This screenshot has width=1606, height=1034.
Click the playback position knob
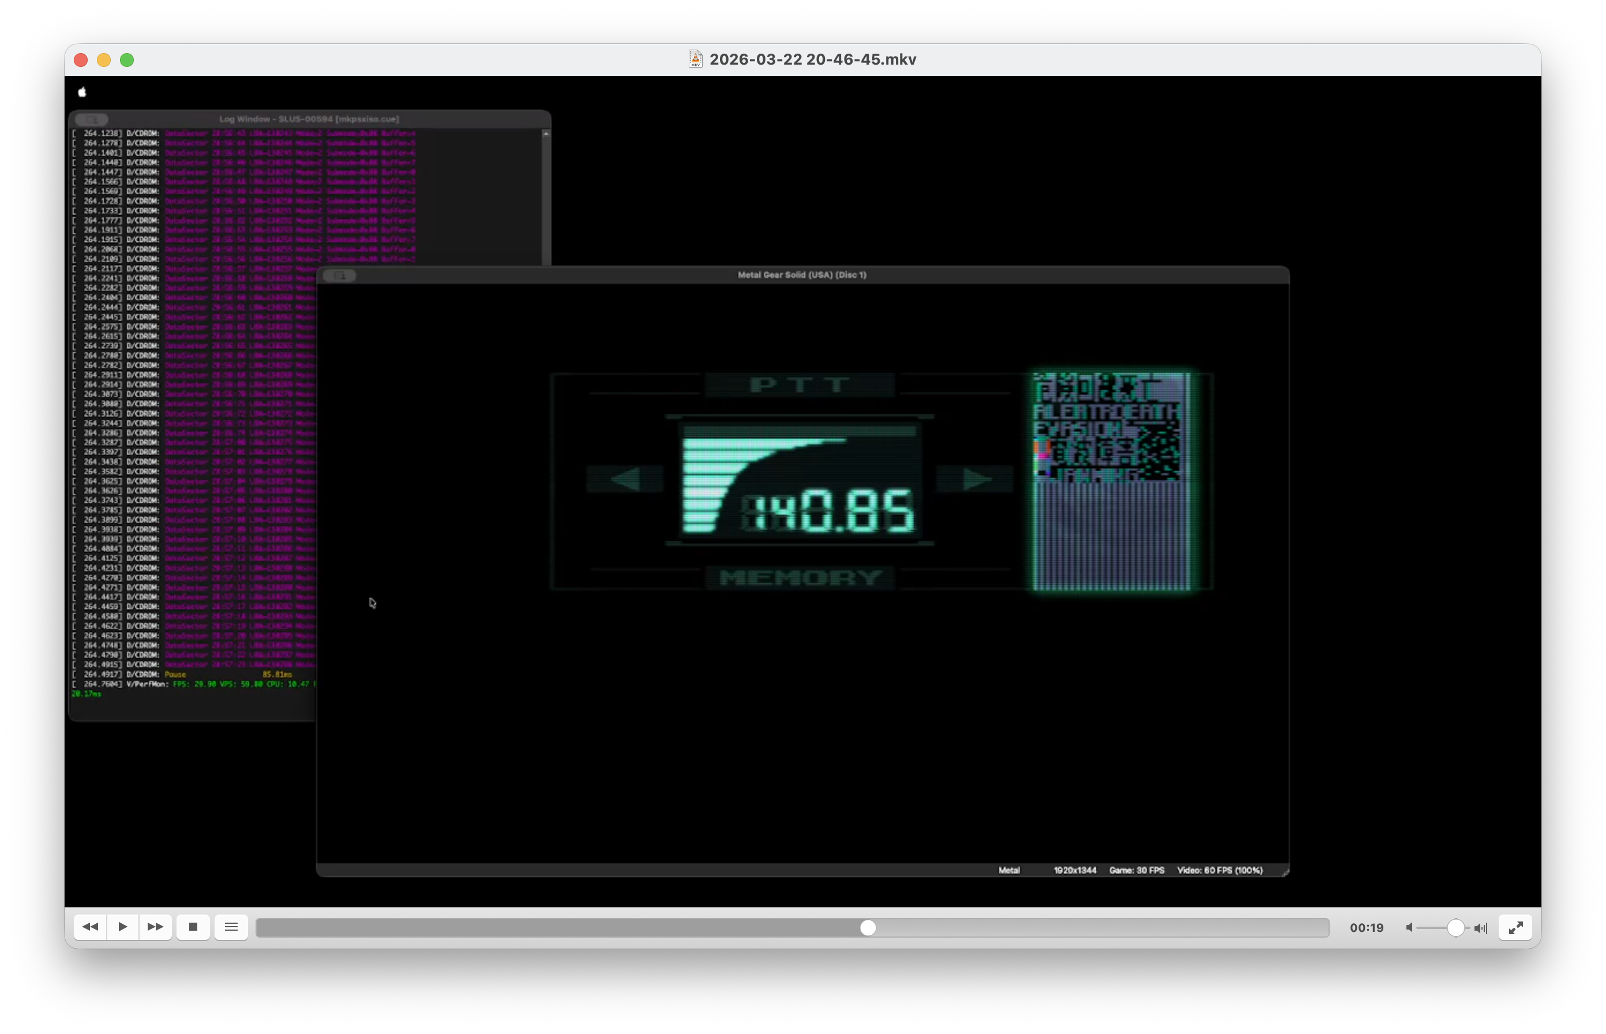coord(868,928)
